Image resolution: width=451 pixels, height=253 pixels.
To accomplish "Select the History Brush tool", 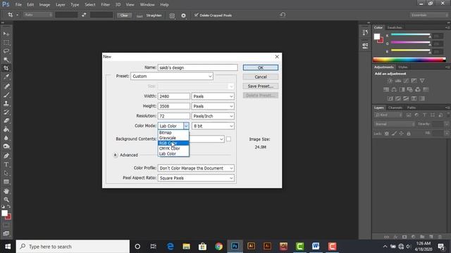I will tap(6, 112).
